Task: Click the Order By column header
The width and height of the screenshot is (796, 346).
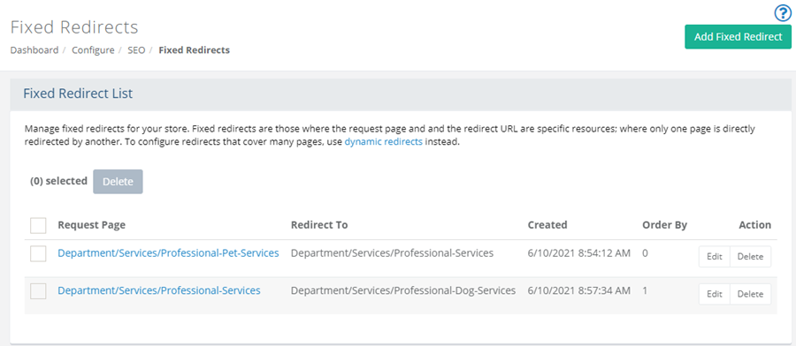Action: 664,225
